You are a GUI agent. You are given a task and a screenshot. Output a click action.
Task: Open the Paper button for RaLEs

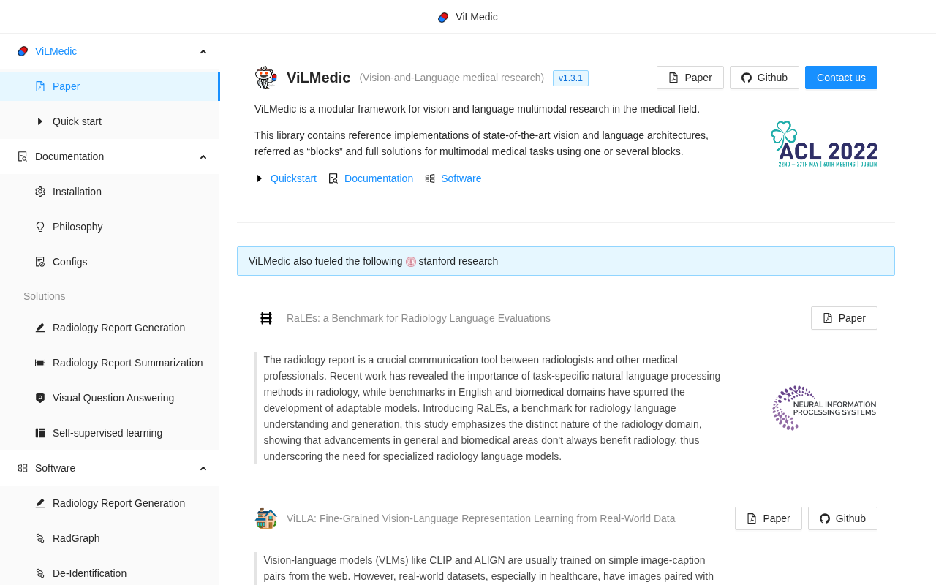844,318
